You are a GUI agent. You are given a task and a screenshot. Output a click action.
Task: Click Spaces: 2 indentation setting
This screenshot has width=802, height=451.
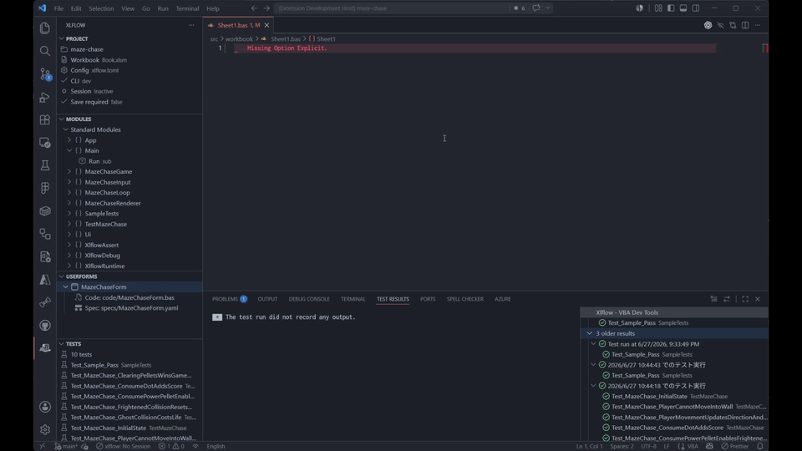point(622,446)
